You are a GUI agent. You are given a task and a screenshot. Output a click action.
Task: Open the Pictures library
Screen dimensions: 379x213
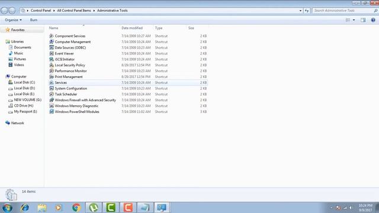[x=20, y=59]
